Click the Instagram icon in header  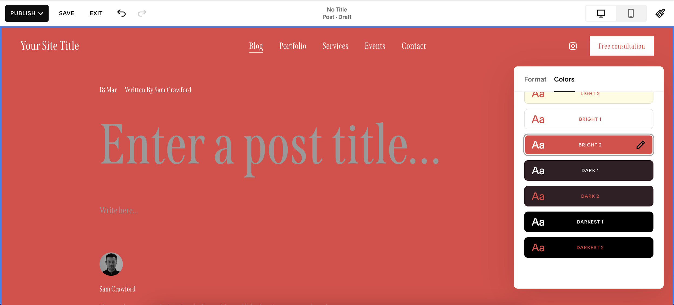pyautogui.click(x=573, y=46)
